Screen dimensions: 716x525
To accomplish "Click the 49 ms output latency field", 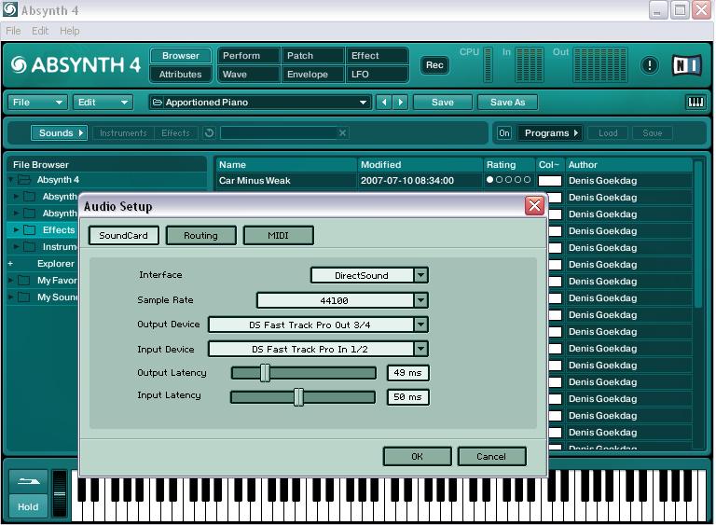I will (407, 373).
